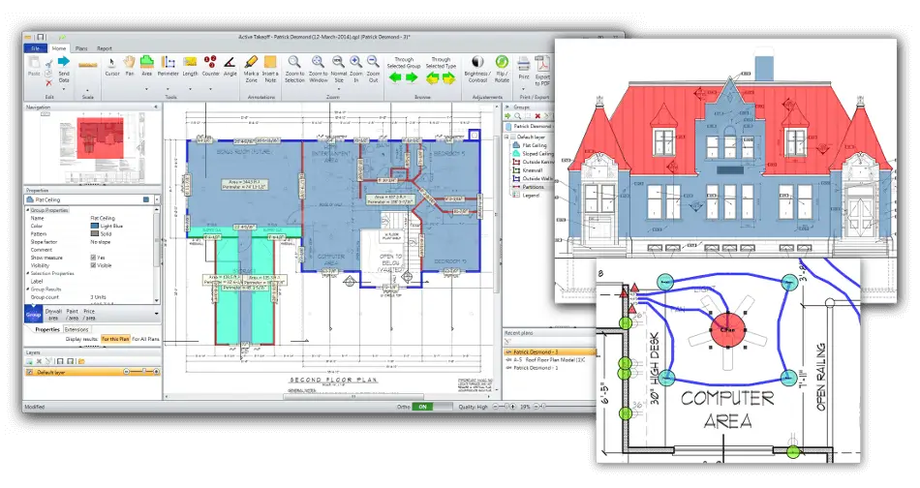
Task: Activate the Pan hand tool
Action: [x=130, y=66]
